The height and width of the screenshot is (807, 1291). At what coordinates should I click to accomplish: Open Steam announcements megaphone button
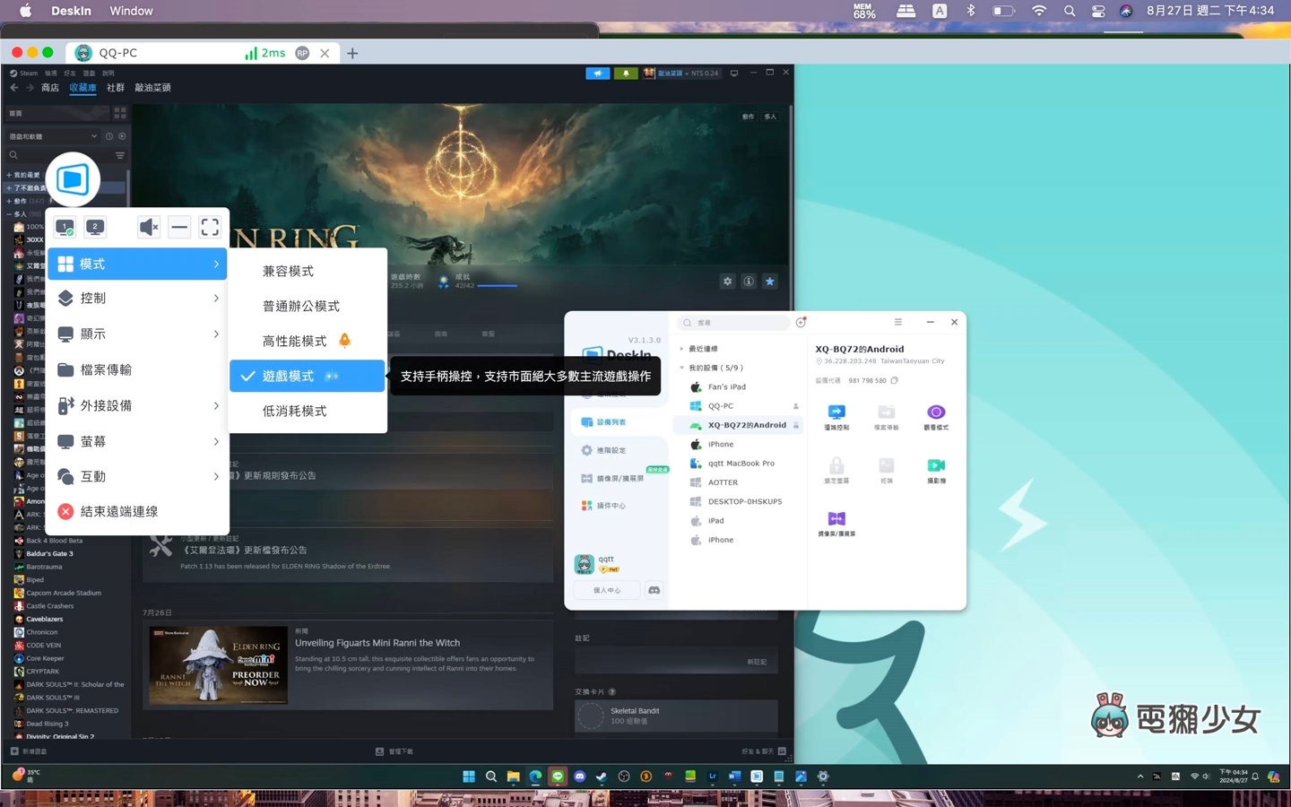click(597, 74)
